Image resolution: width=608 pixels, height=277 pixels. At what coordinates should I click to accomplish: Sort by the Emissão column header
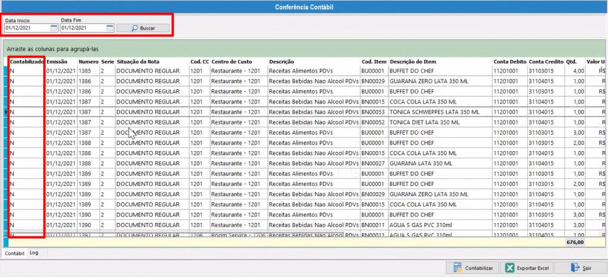[x=61, y=62]
